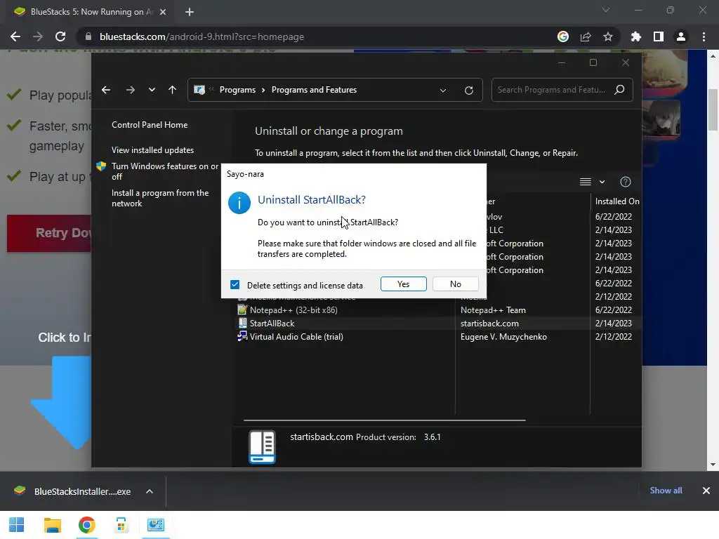
Task: Open recent locations dropdown in Control Panel
Action: pyautogui.click(x=152, y=90)
